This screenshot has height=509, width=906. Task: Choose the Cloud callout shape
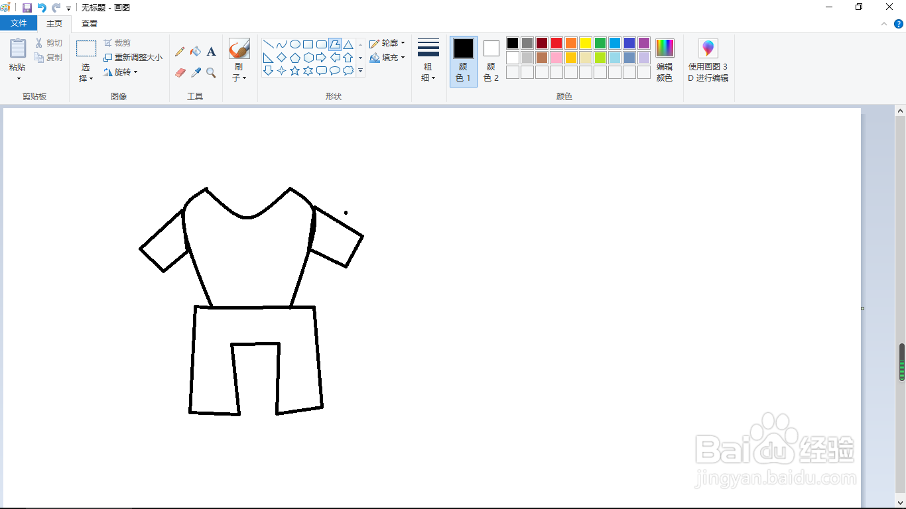348,70
